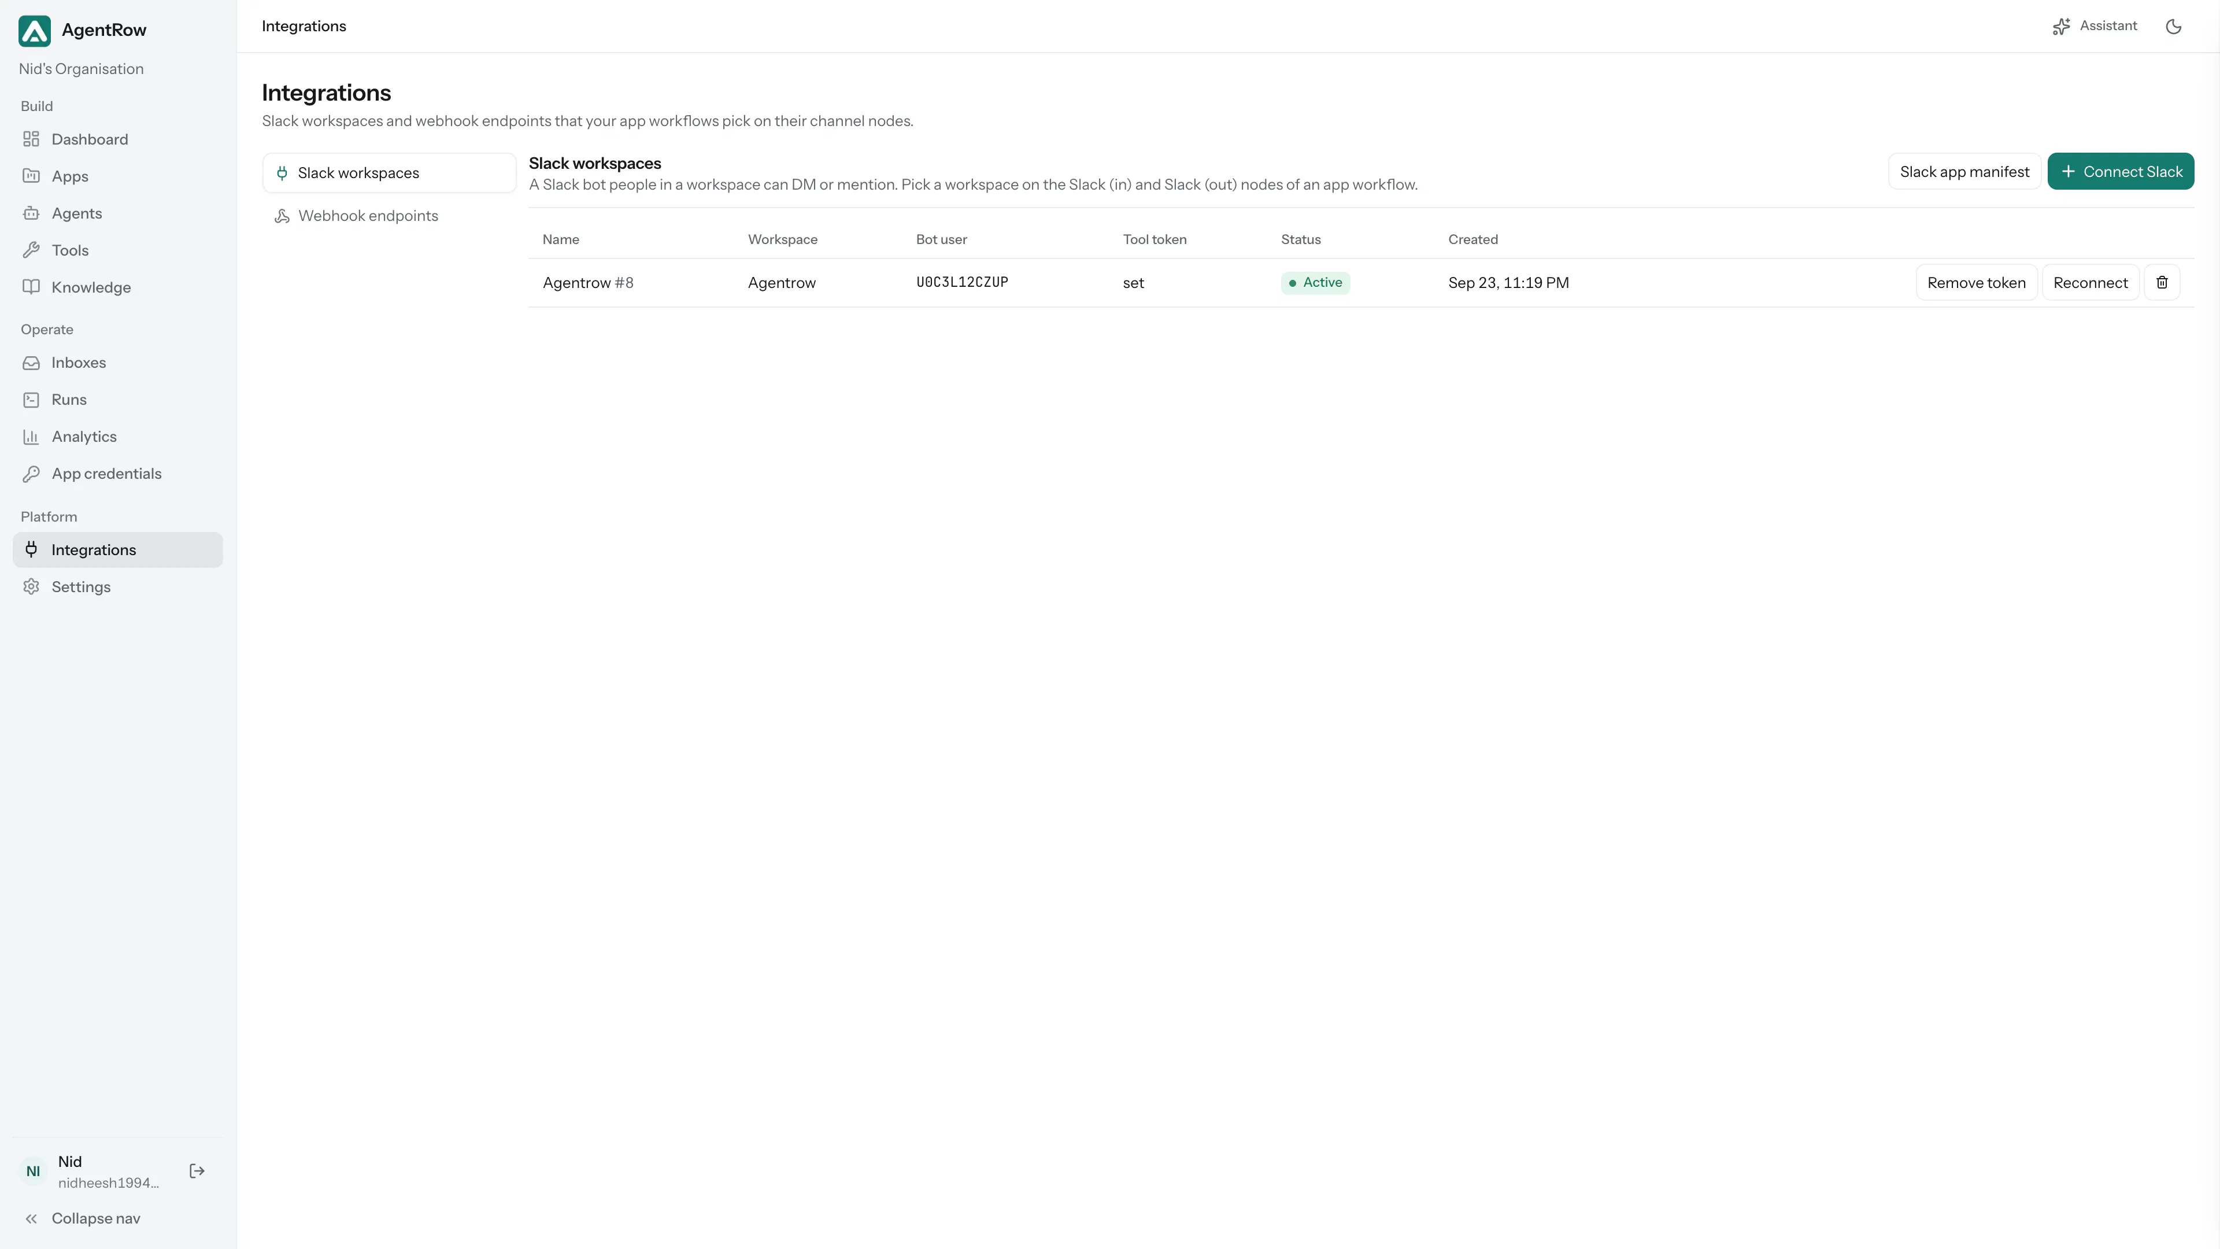The height and width of the screenshot is (1249, 2220).
Task: Open Runs from the sidebar
Action: click(118, 400)
